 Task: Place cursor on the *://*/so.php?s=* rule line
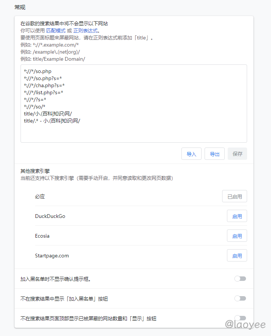coord(43,78)
